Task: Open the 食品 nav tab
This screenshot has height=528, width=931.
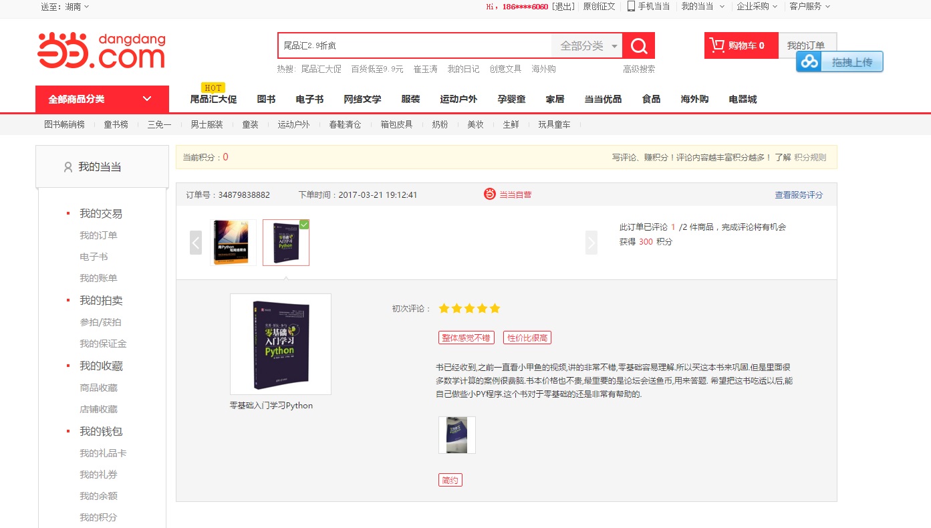Action: [651, 99]
